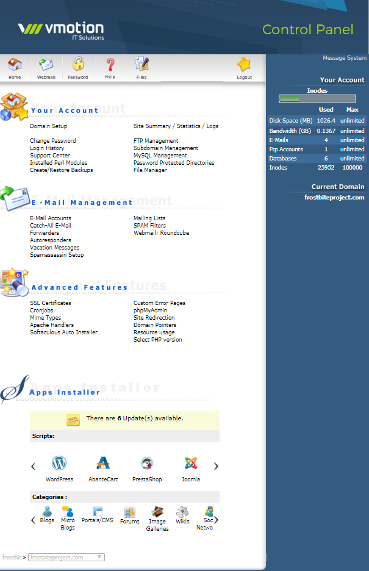Open Mailing Lists

pyautogui.click(x=149, y=218)
